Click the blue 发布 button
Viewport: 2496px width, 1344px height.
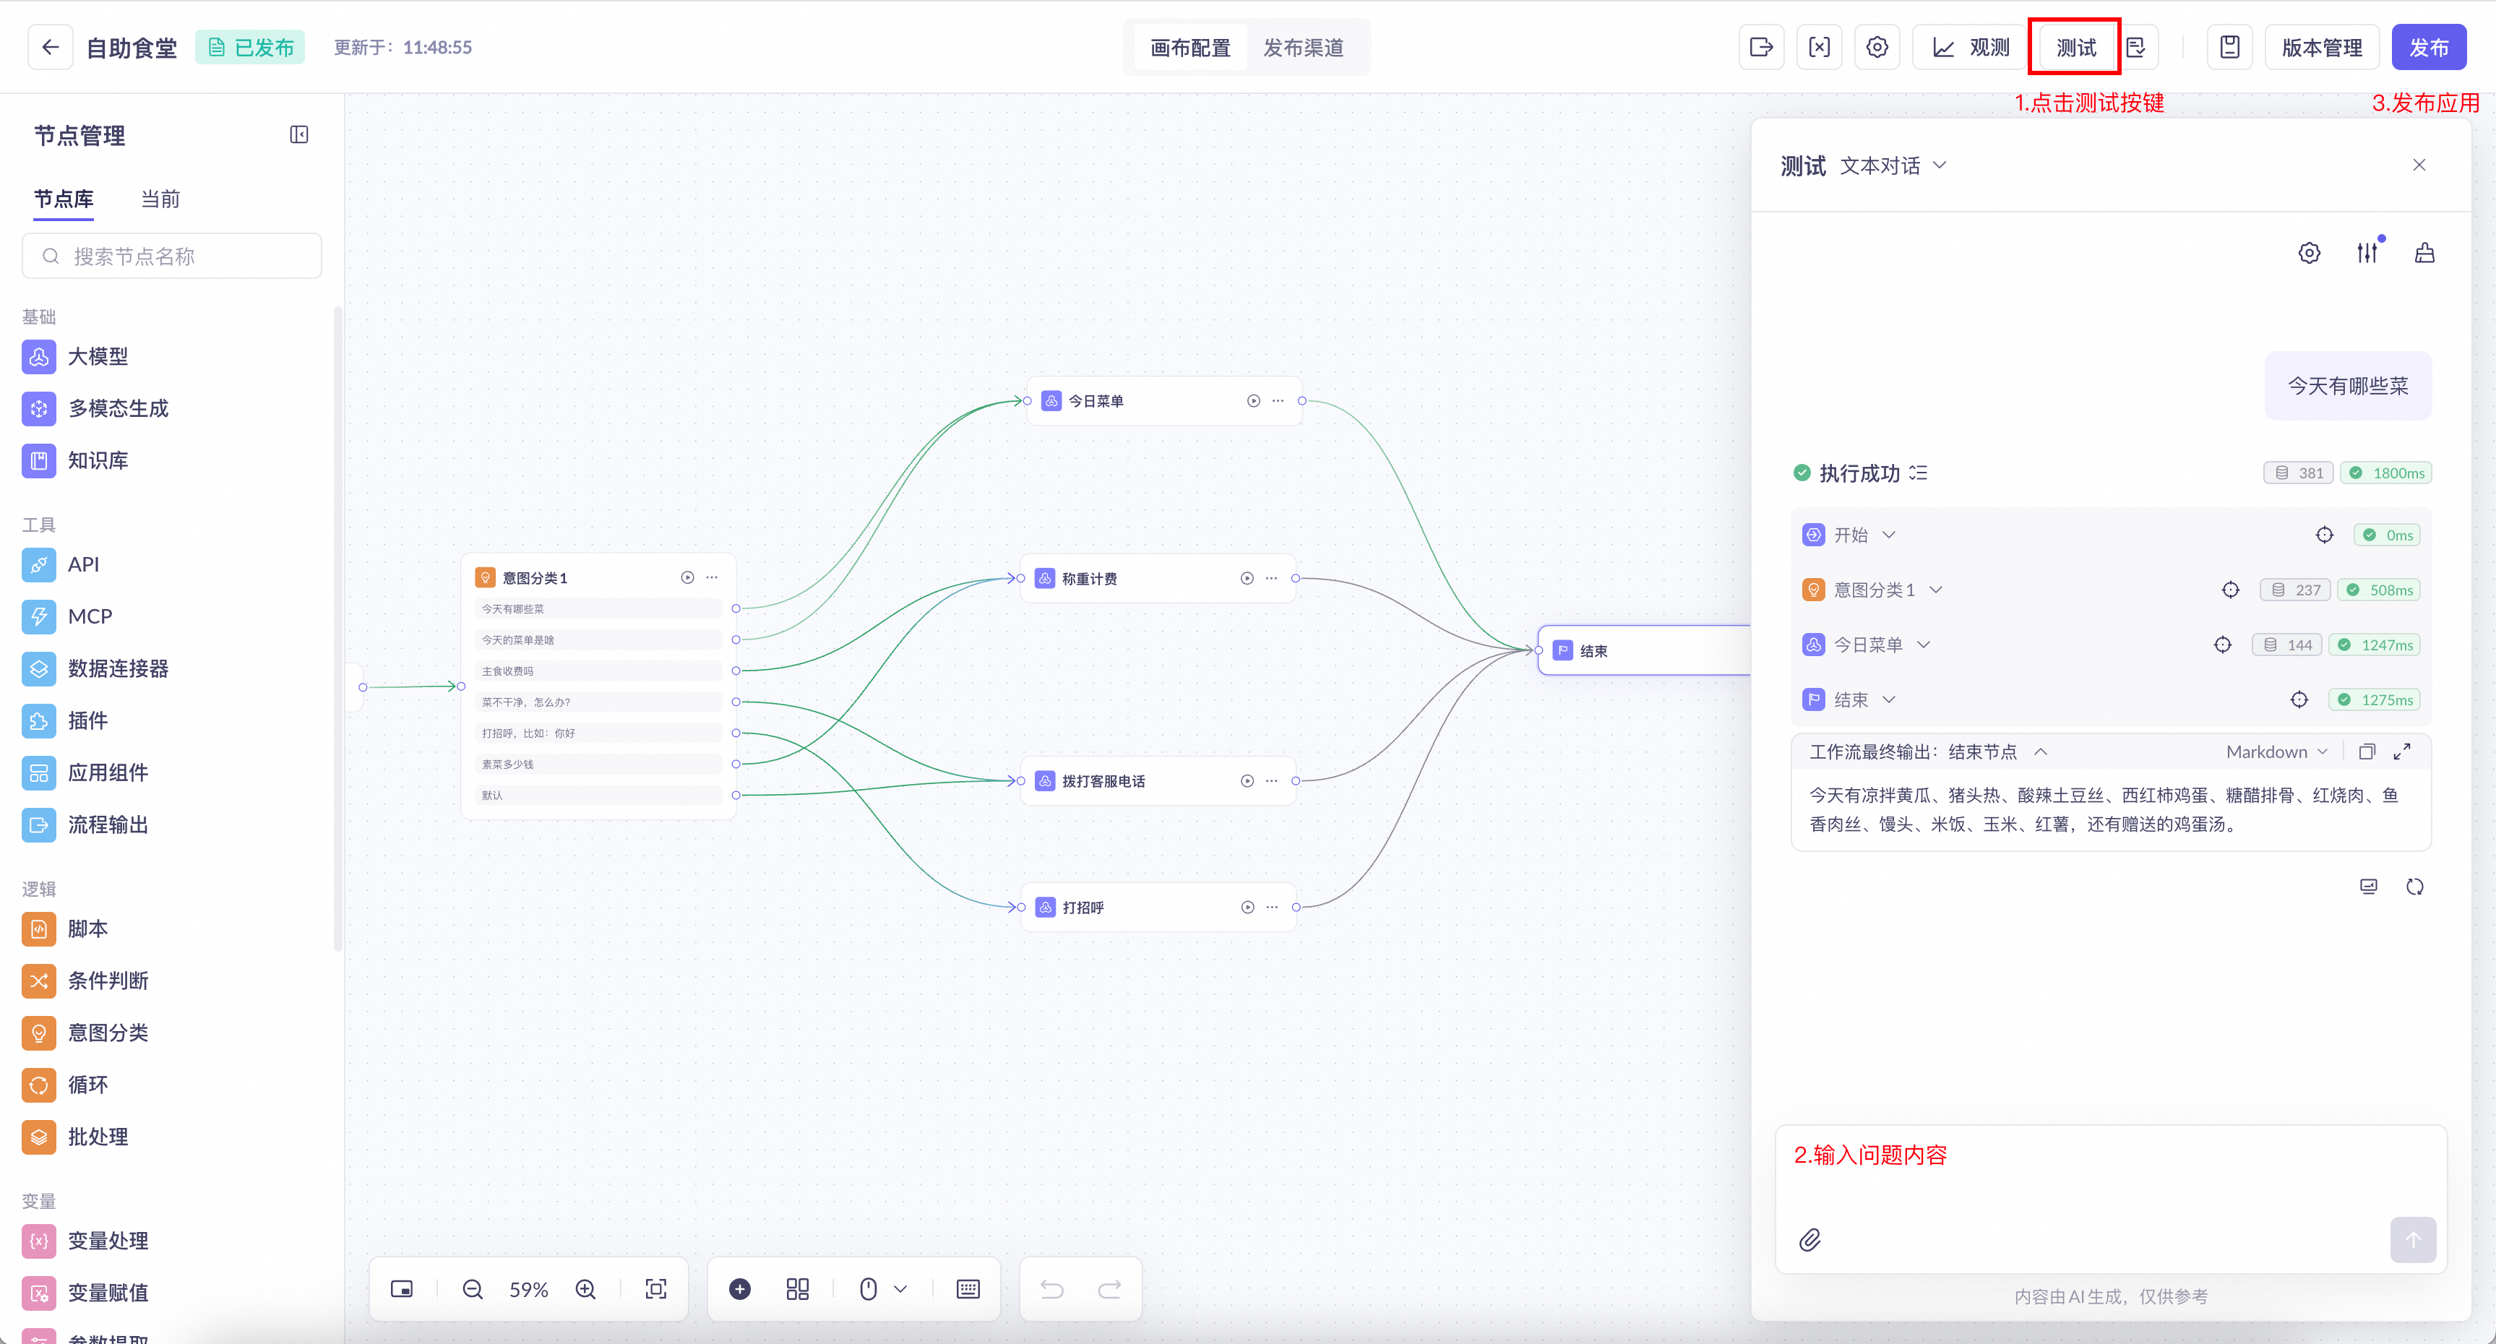(2428, 46)
